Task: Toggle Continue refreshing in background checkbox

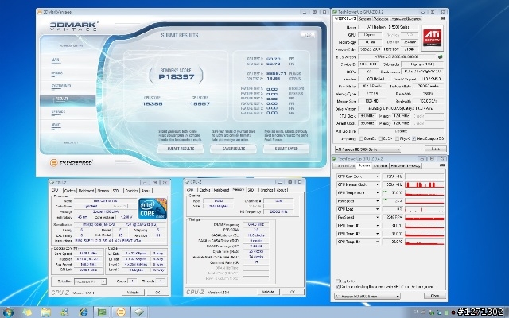Action: tap(337, 287)
